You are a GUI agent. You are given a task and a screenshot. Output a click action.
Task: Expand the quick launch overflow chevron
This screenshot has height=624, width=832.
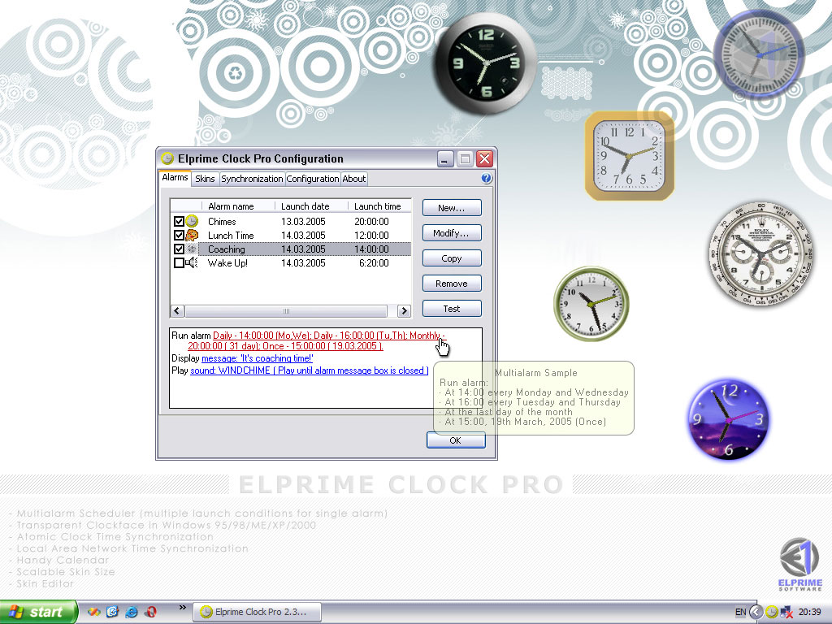[x=181, y=606]
